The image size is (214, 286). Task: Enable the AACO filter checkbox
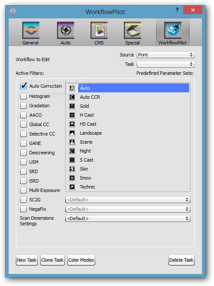coord(24,115)
